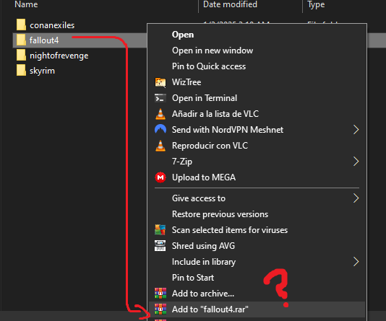Click the NordVPN Meshnet icon
386x321 pixels.
160,129
